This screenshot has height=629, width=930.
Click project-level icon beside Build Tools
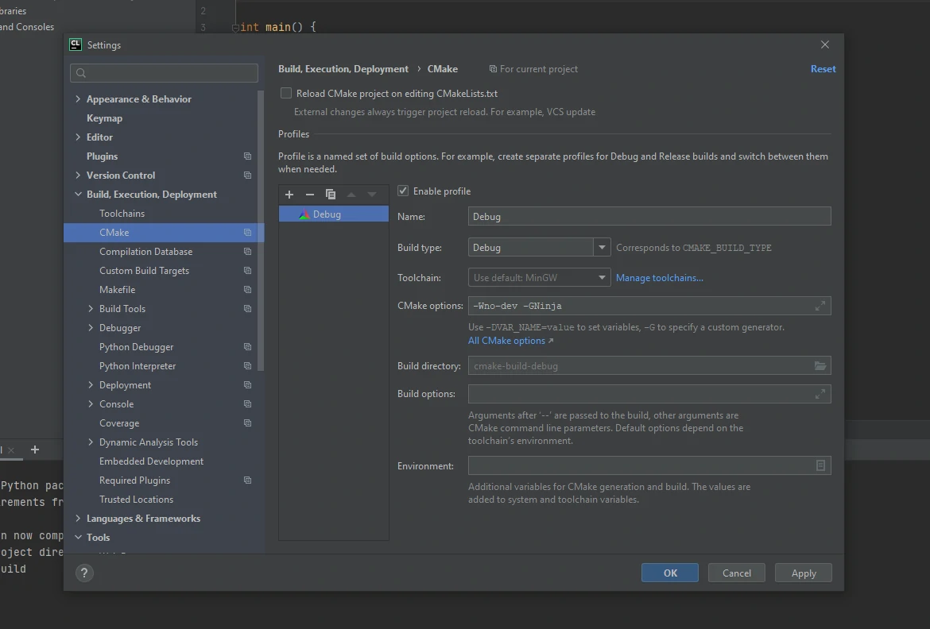click(x=247, y=309)
